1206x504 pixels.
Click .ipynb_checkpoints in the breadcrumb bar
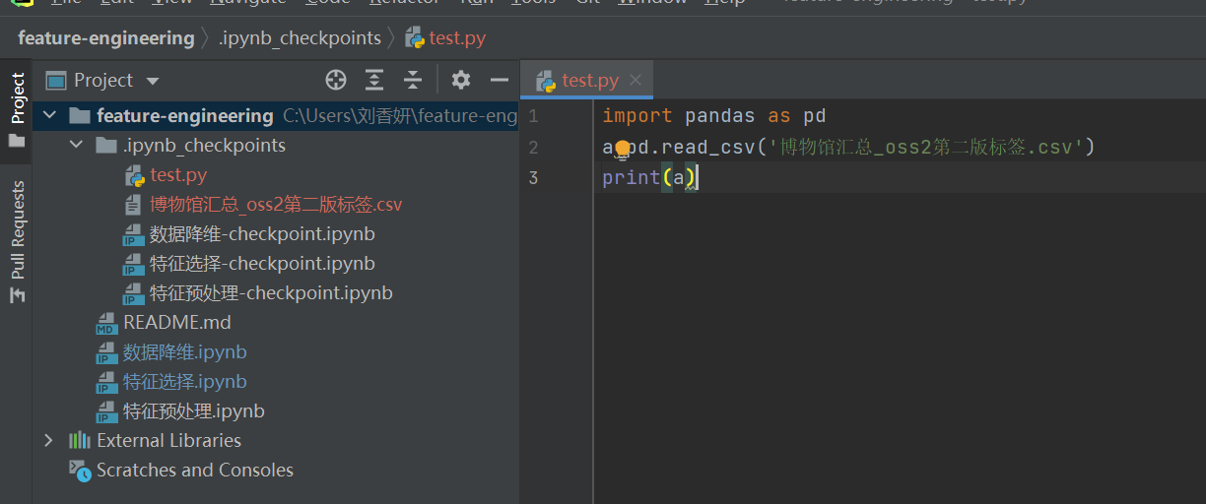pos(300,38)
